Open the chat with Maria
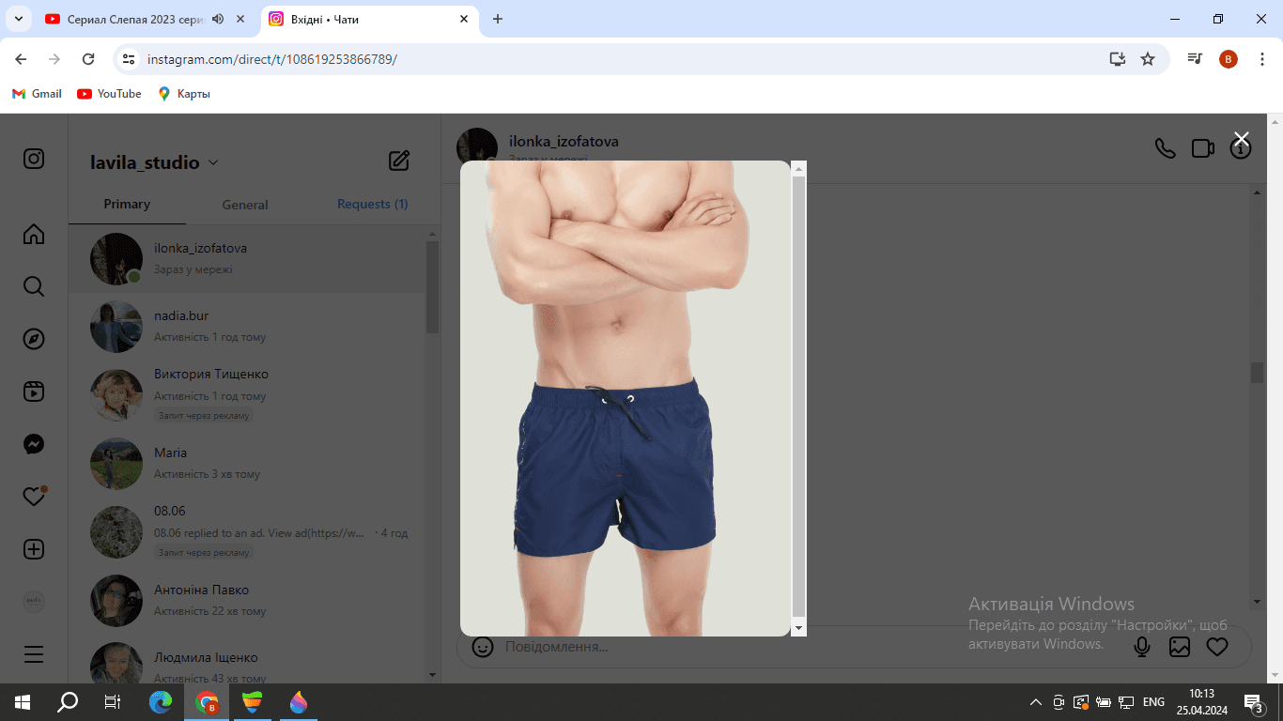The height and width of the screenshot is (721, 1283). pyautogui.click(x=247, y=463)
